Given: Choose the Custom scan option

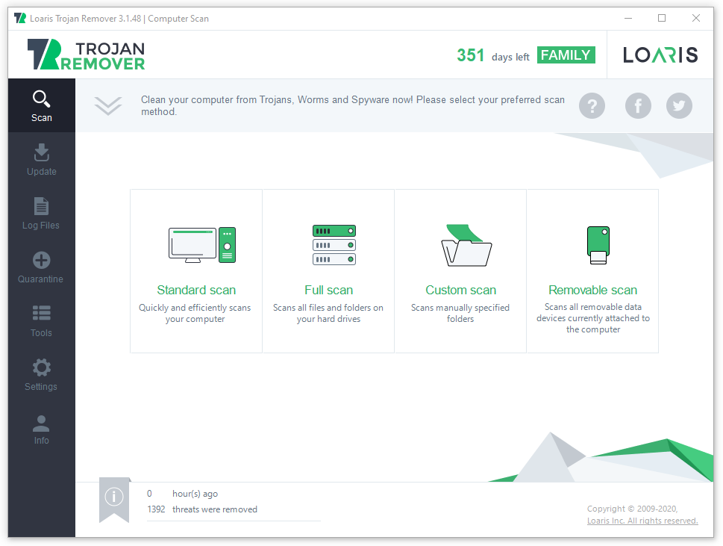Looking at the screenshot, I should [x=460, y=270].
